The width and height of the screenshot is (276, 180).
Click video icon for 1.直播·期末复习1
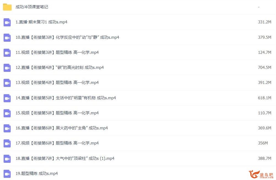click(7, 22)
